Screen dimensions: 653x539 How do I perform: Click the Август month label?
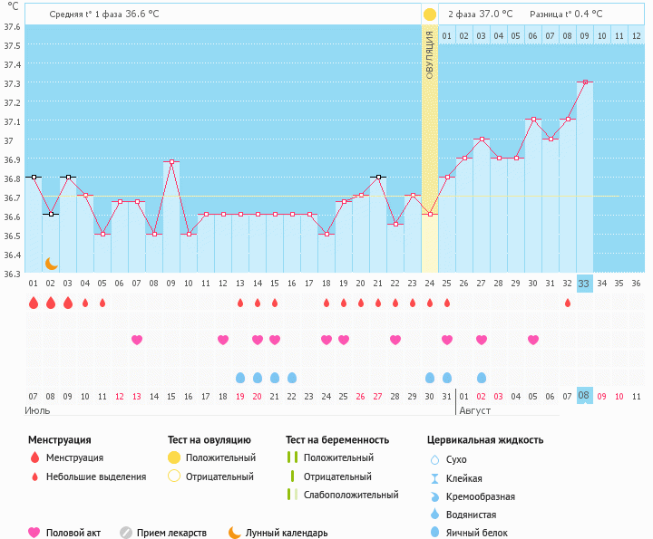pyautogui.click(x=476, y=410)
